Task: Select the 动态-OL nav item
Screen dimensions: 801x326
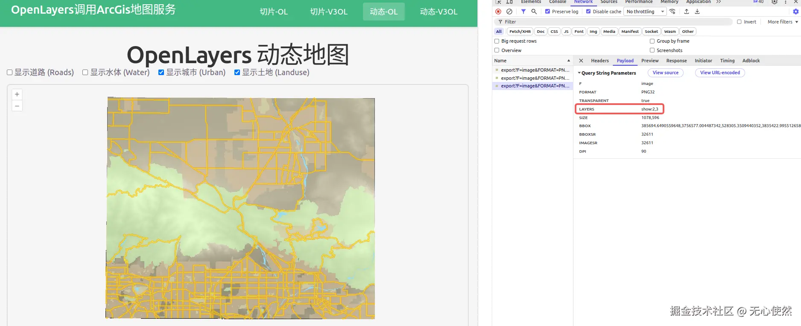Action: (x=384, y=12)
